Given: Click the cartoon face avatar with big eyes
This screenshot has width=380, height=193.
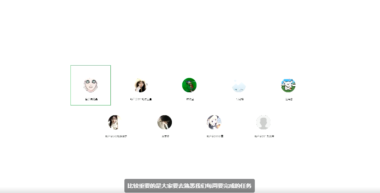Looking at the screenshot, I should [91, 85].
